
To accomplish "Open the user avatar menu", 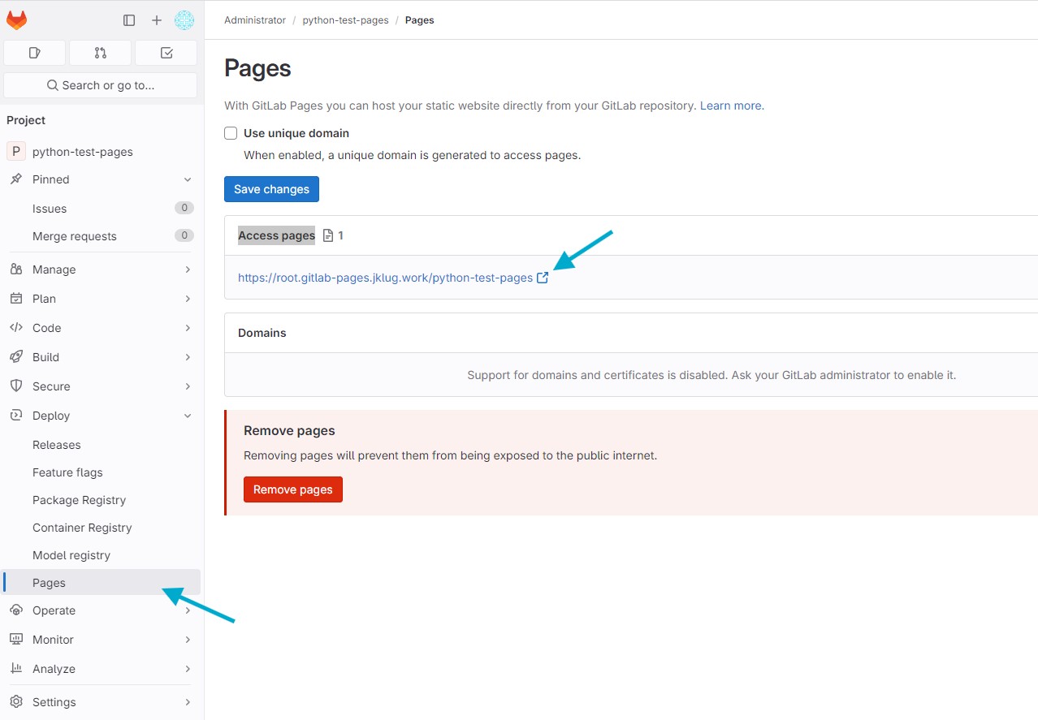I will [184, 20].
